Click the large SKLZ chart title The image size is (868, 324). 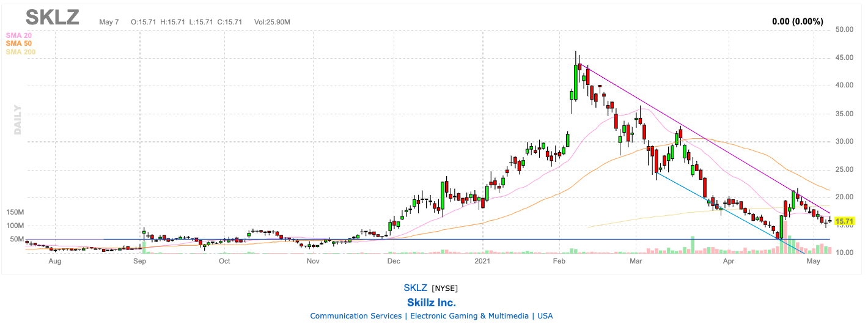(53, 17)
